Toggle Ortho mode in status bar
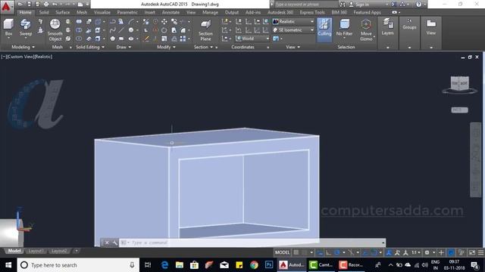 328,252
